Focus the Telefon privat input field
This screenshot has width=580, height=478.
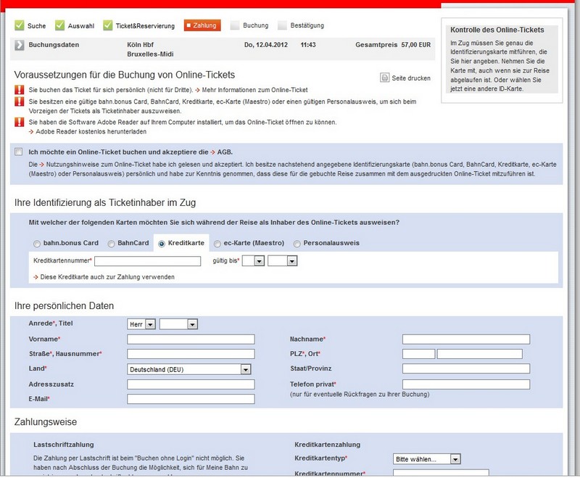pos(466,384)
